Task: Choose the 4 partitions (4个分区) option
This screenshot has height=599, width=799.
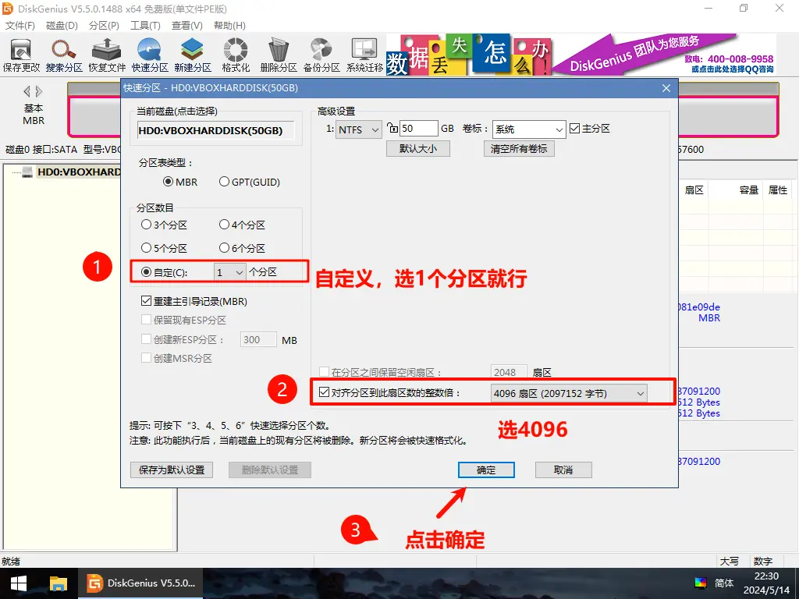Action: pyautogui.click(x=242, y=225)
